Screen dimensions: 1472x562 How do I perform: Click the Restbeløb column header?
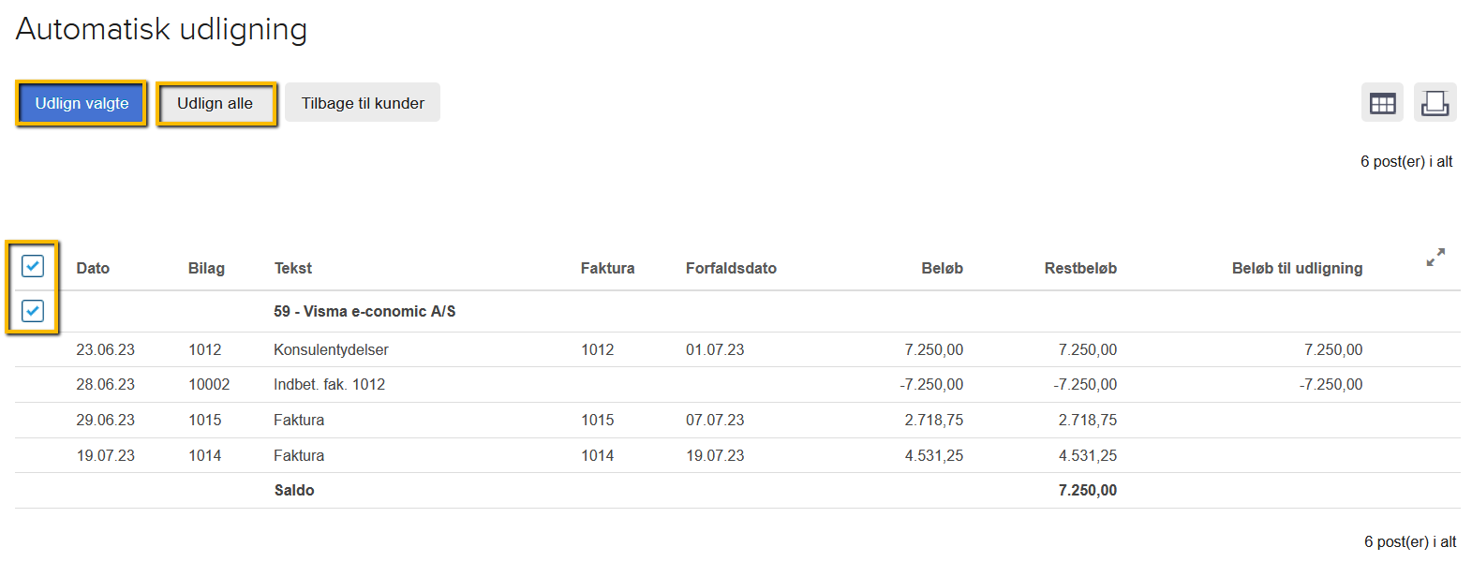pyautogui.click(x=1080, y=269)
